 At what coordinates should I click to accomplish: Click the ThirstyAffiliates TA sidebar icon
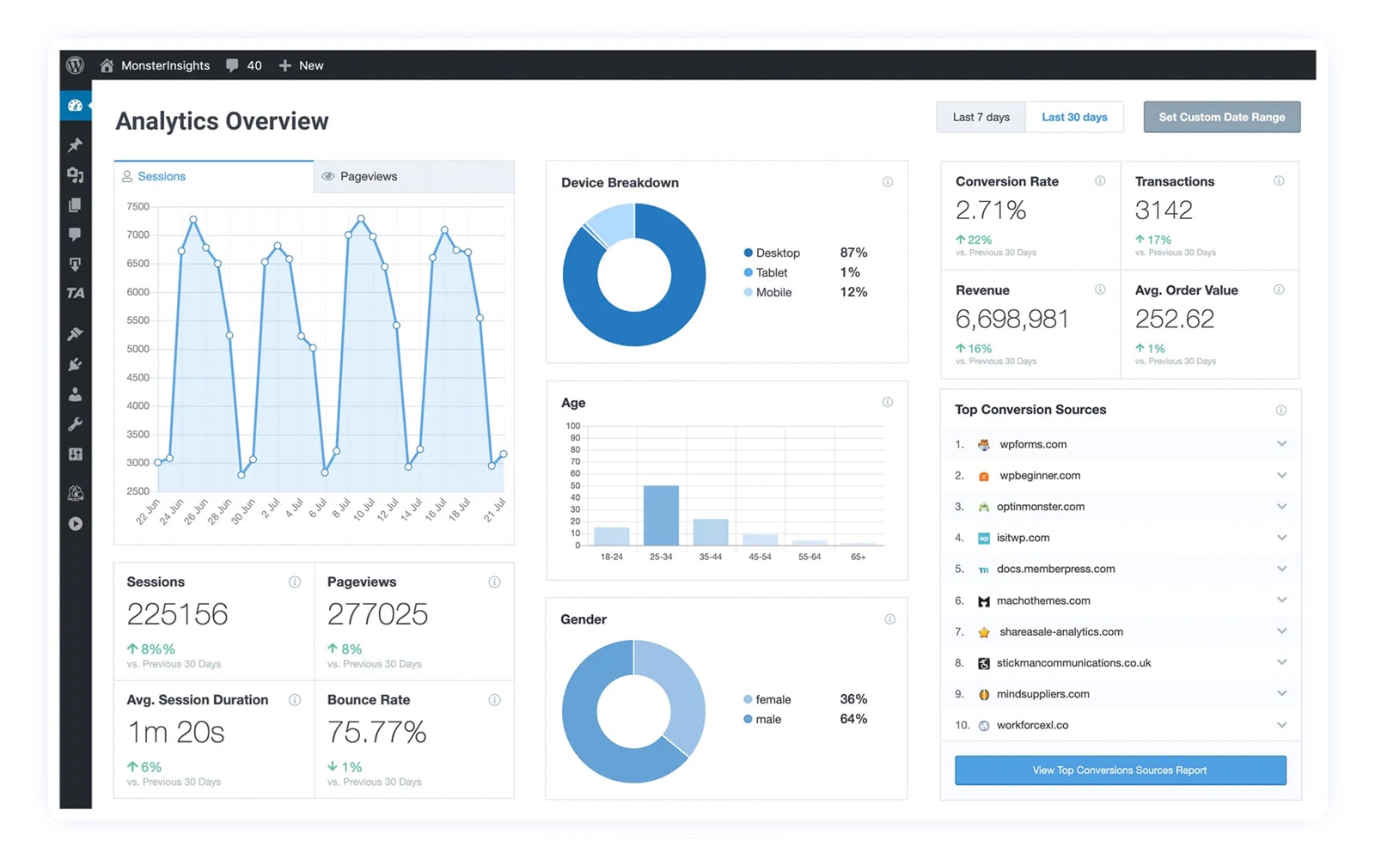76,293
